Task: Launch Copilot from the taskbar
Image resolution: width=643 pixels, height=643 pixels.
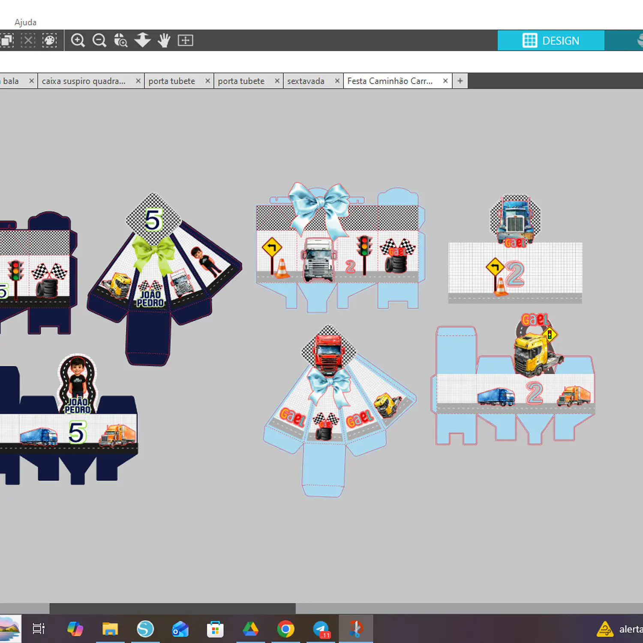Action: [x=75, y=629]
